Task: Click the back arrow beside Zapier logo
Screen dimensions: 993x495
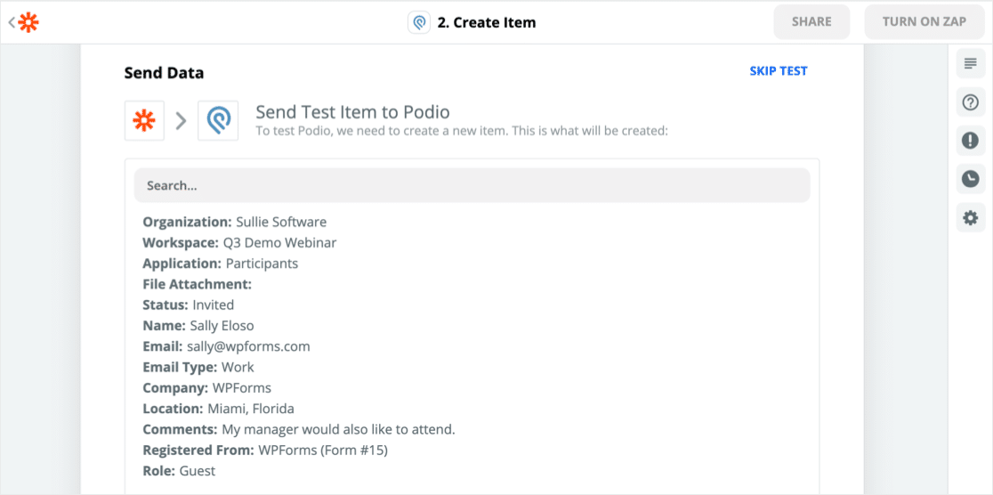Action: click(12, 22)
